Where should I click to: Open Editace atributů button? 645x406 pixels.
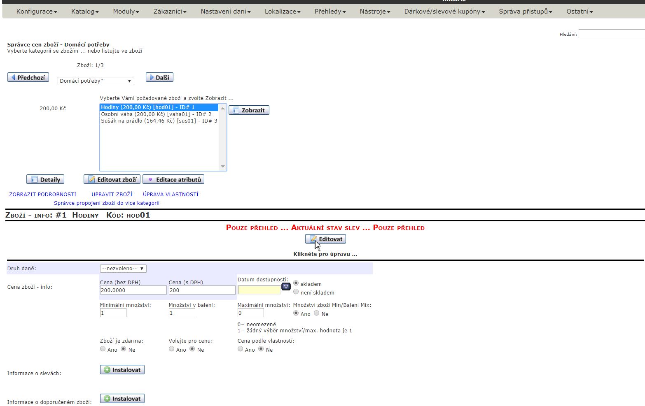pos(173,180)
